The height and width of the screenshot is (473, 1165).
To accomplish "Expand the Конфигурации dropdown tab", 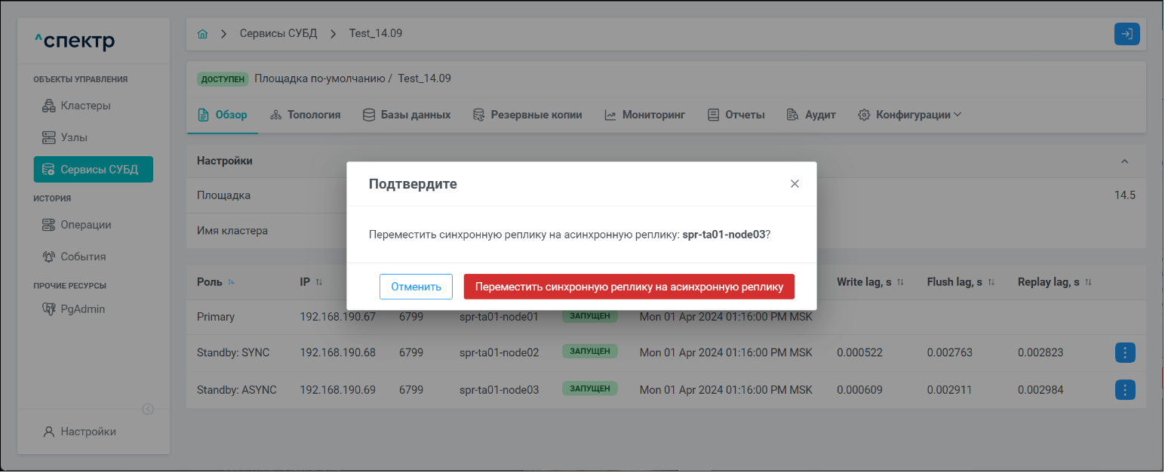I will point(910,115).
